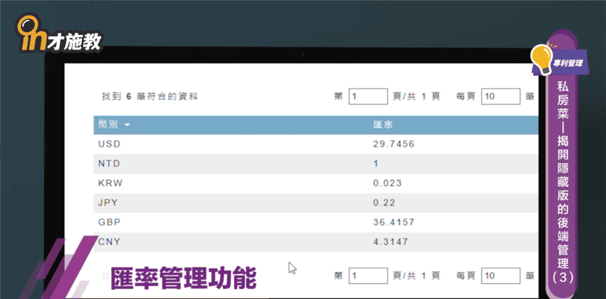
Task: Click the 匯率 column header
Action: pyautogui.click(x=383, y=124)
